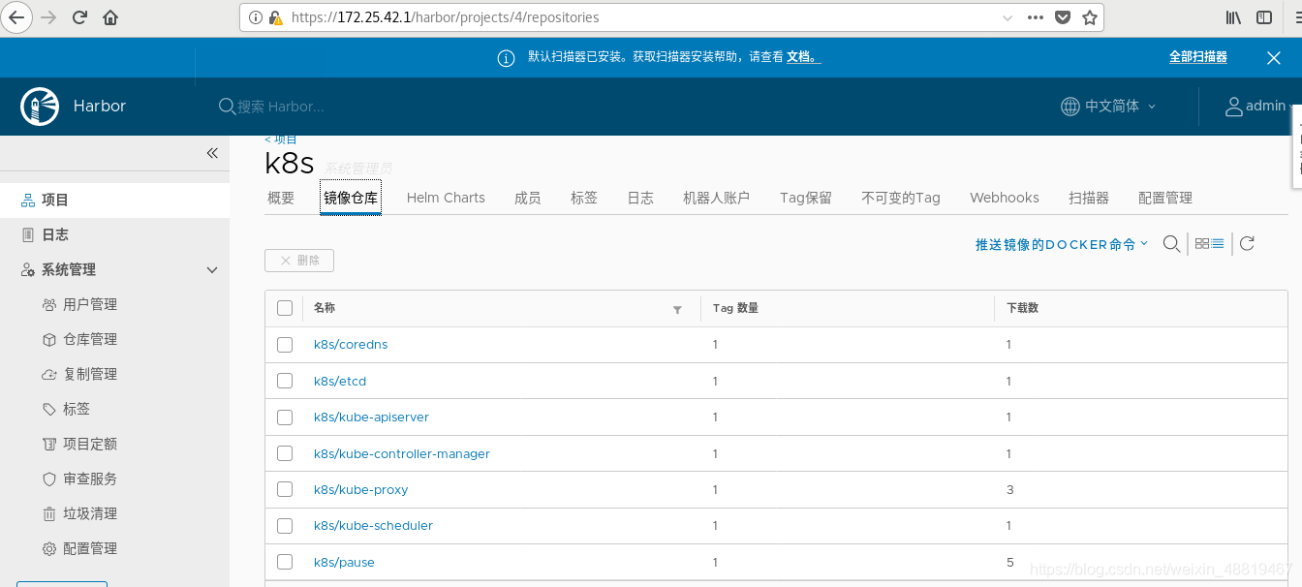Check the k8s/pause row checkbox
Image resolution: width=1302 pixels, height=587 pixels.
point(285,562)
